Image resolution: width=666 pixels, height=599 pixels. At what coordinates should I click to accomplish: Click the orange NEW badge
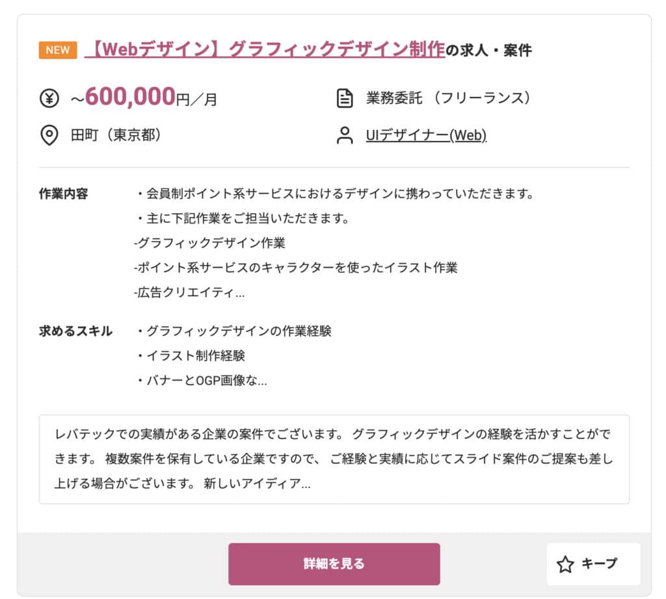click(x=58, y=50)
